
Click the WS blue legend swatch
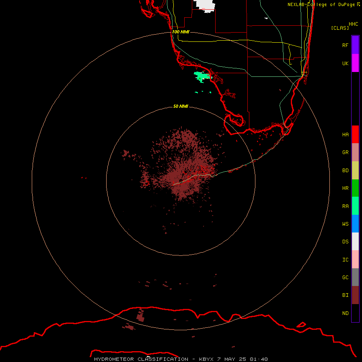tap(355, 224)
